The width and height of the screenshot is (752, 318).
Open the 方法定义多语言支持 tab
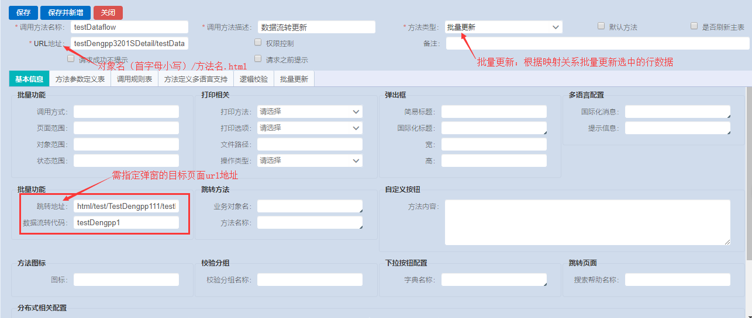point(196,79)
